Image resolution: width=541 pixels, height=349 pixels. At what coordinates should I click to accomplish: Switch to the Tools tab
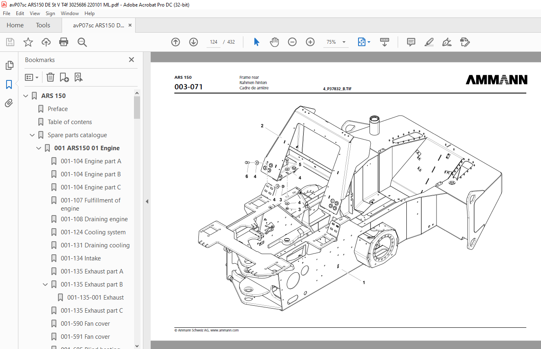(43, 25)
